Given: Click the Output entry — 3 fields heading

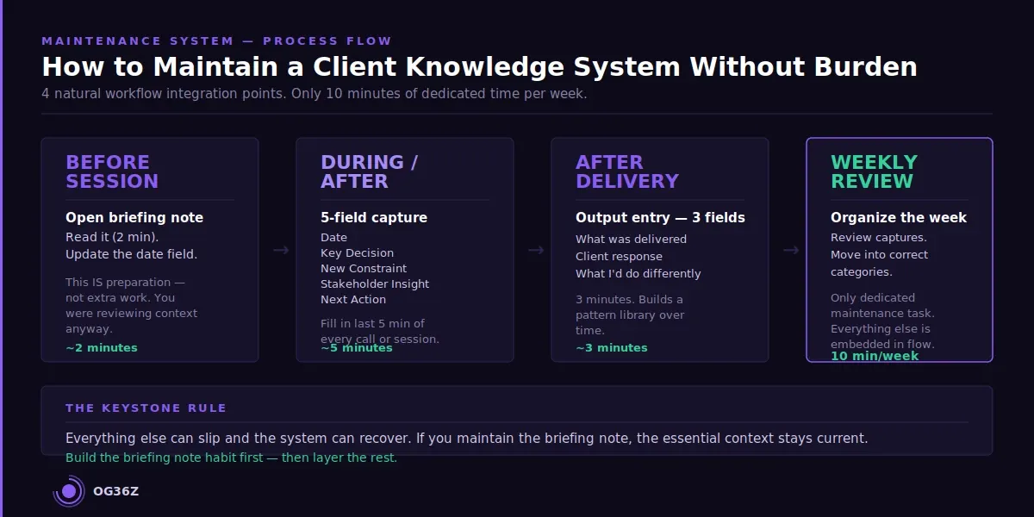Looking at the screenshot, I should point(660,217).
